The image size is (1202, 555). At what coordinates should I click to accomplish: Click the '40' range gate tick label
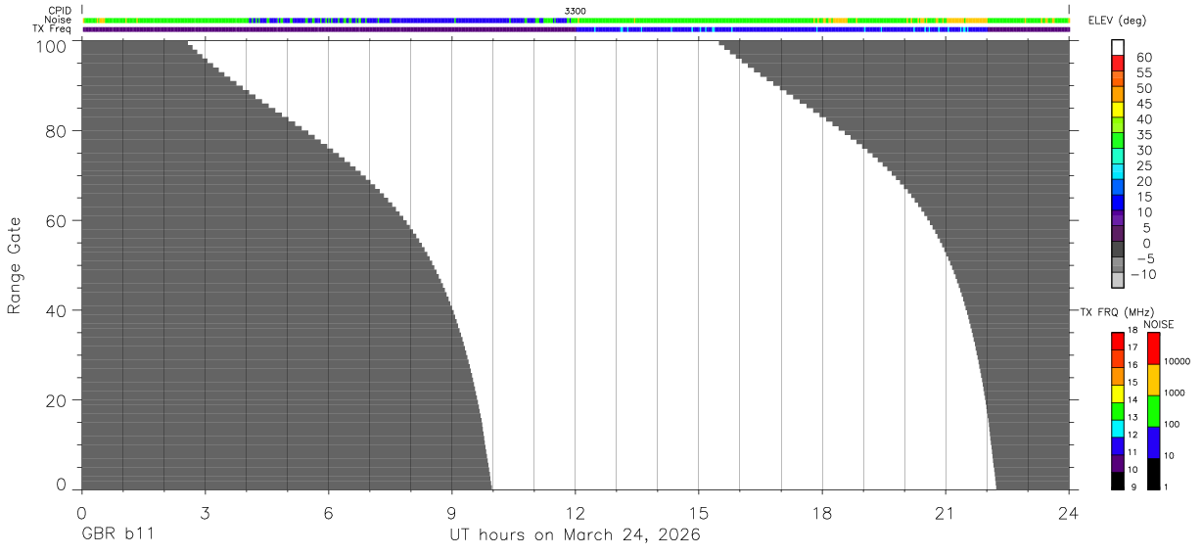(x=56, y=310)
